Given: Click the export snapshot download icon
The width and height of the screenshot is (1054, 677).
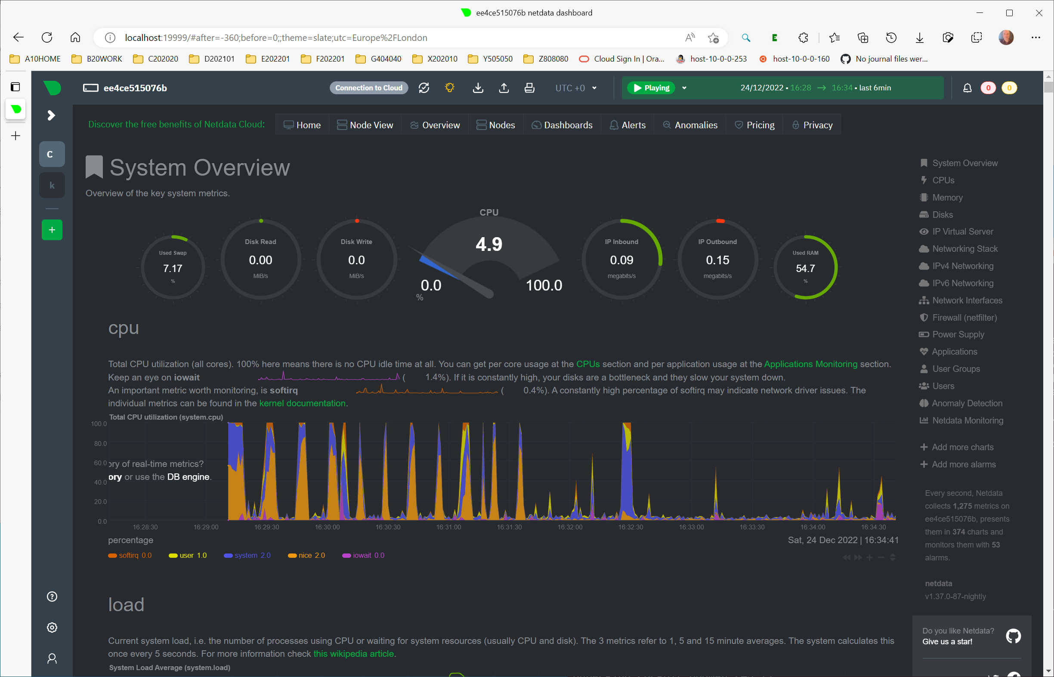Looking at the screenshot, I should pyautogui.click(x=478, y=88).
